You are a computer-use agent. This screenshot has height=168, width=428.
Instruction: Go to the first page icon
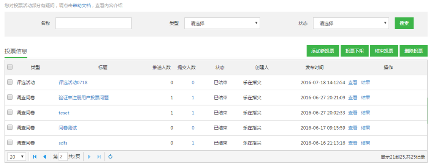click(x=35, y=157)
